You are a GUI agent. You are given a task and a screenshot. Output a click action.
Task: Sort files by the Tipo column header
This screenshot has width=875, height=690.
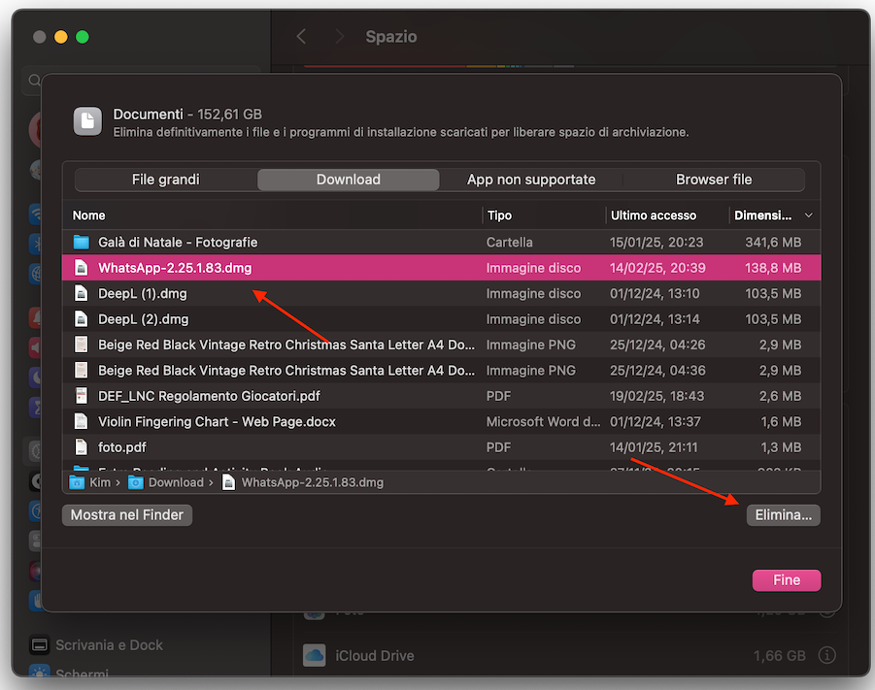[500, 215]
